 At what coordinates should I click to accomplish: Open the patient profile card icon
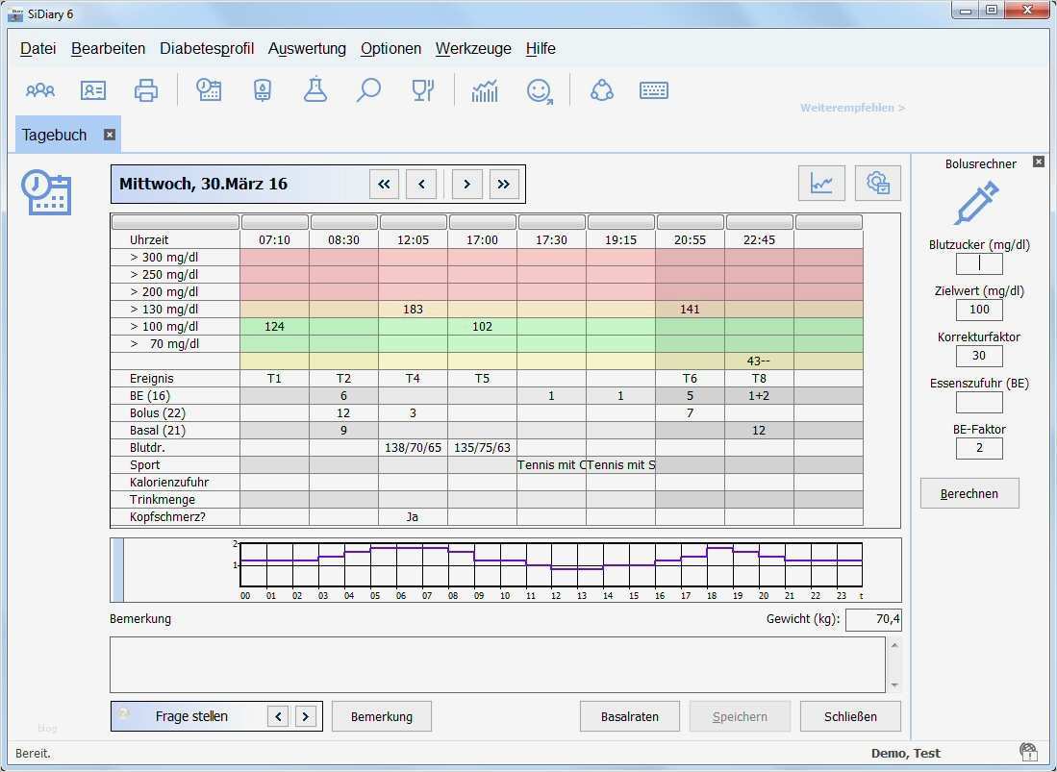(92, 89)
